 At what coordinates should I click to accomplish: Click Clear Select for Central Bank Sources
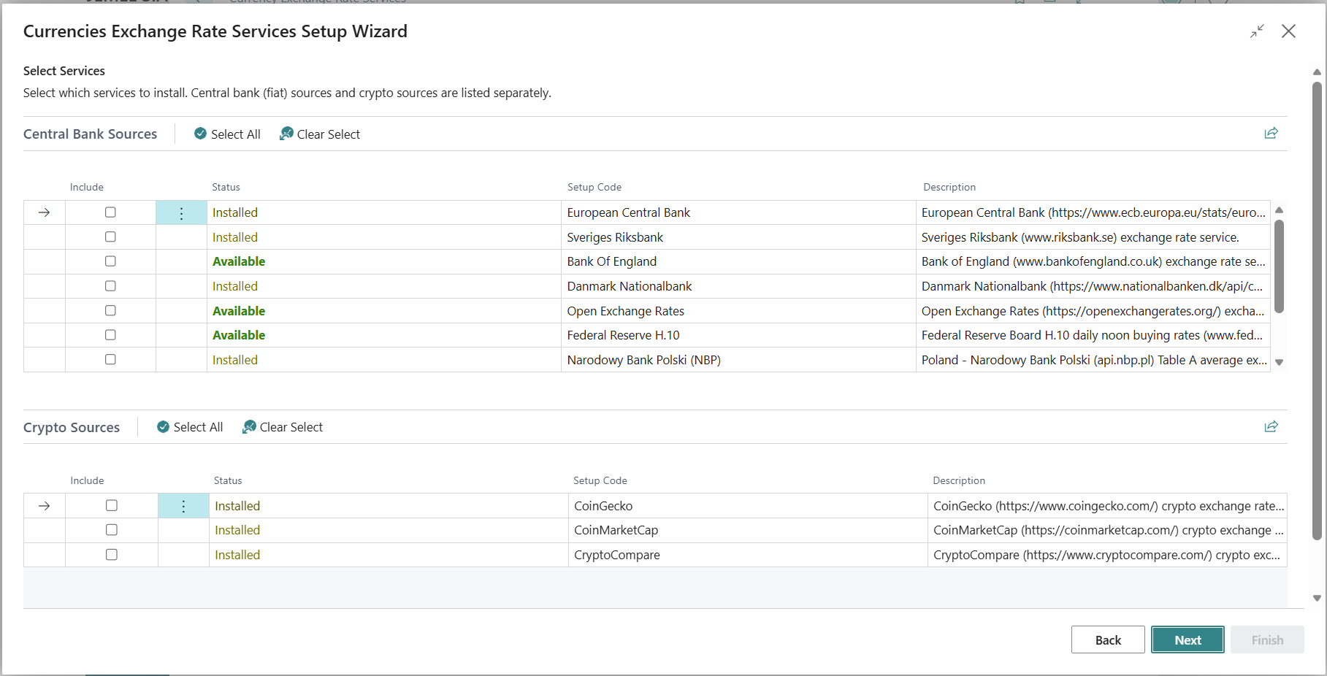click(x=320, y=134)
